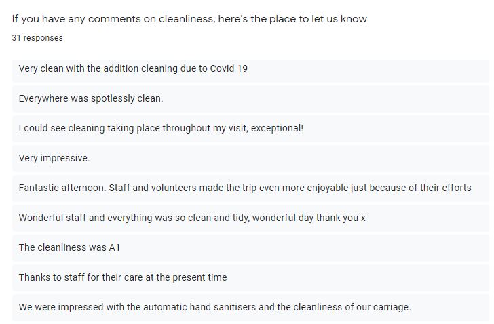This screenshot has width=494, height=324.
Task: Click the words 'Covid 19' in first response
Action: pos(229,68)
